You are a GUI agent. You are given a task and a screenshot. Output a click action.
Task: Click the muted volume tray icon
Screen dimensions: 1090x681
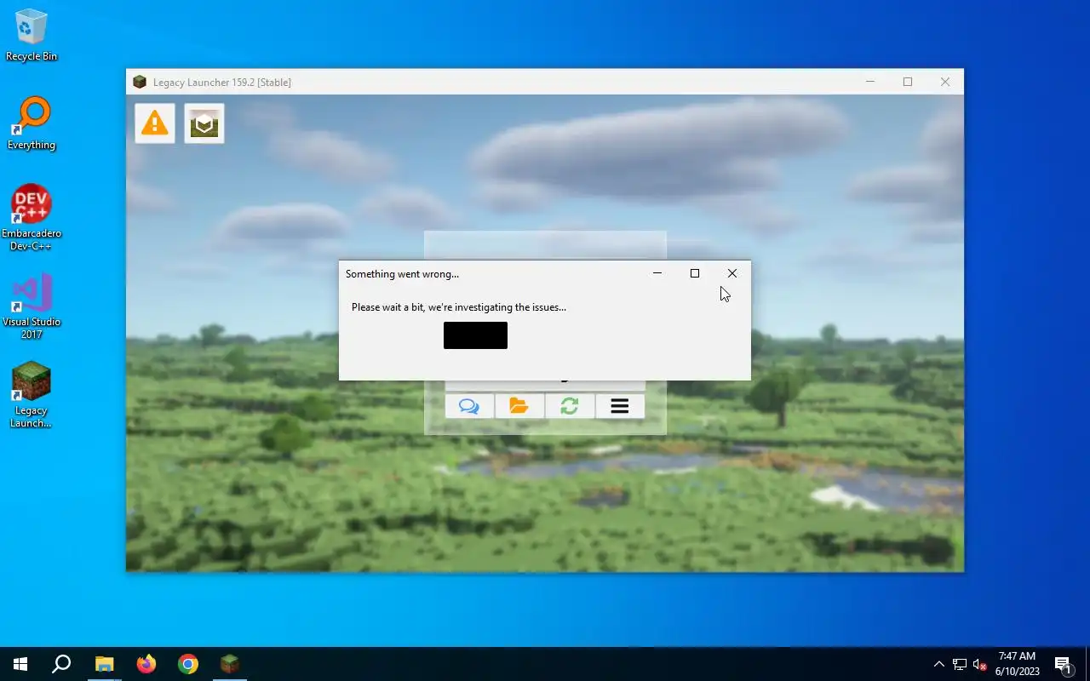(x=980, y=664)
